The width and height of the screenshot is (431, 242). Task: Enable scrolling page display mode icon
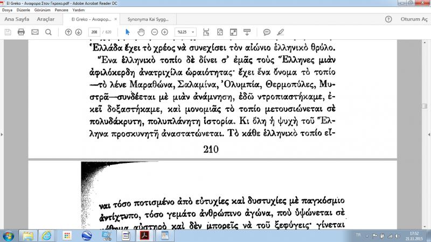click(x=206, y=32)
